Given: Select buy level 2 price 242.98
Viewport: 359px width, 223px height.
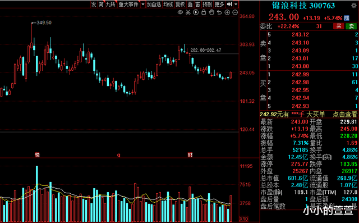Looking at the screenshot, I should point(301,82).
